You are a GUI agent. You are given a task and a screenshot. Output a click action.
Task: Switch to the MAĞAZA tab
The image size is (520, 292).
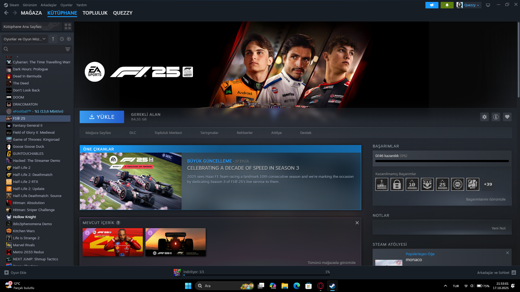[x=31, y=13]
